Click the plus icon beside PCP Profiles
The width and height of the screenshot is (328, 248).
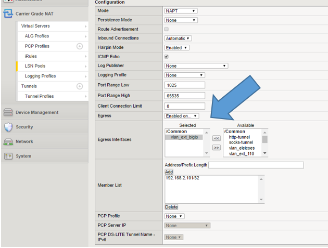tap(80, 46)
